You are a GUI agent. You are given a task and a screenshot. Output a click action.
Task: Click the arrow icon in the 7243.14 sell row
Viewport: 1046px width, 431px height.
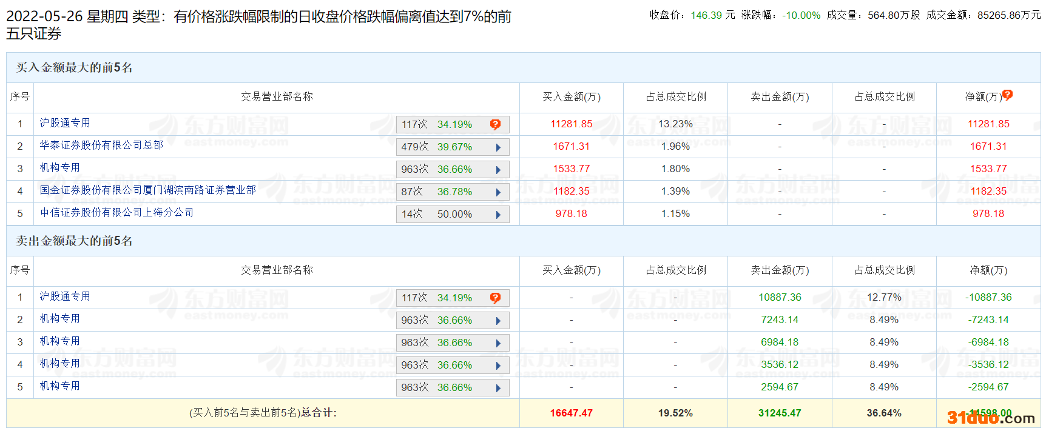click(x=498, y=321)
